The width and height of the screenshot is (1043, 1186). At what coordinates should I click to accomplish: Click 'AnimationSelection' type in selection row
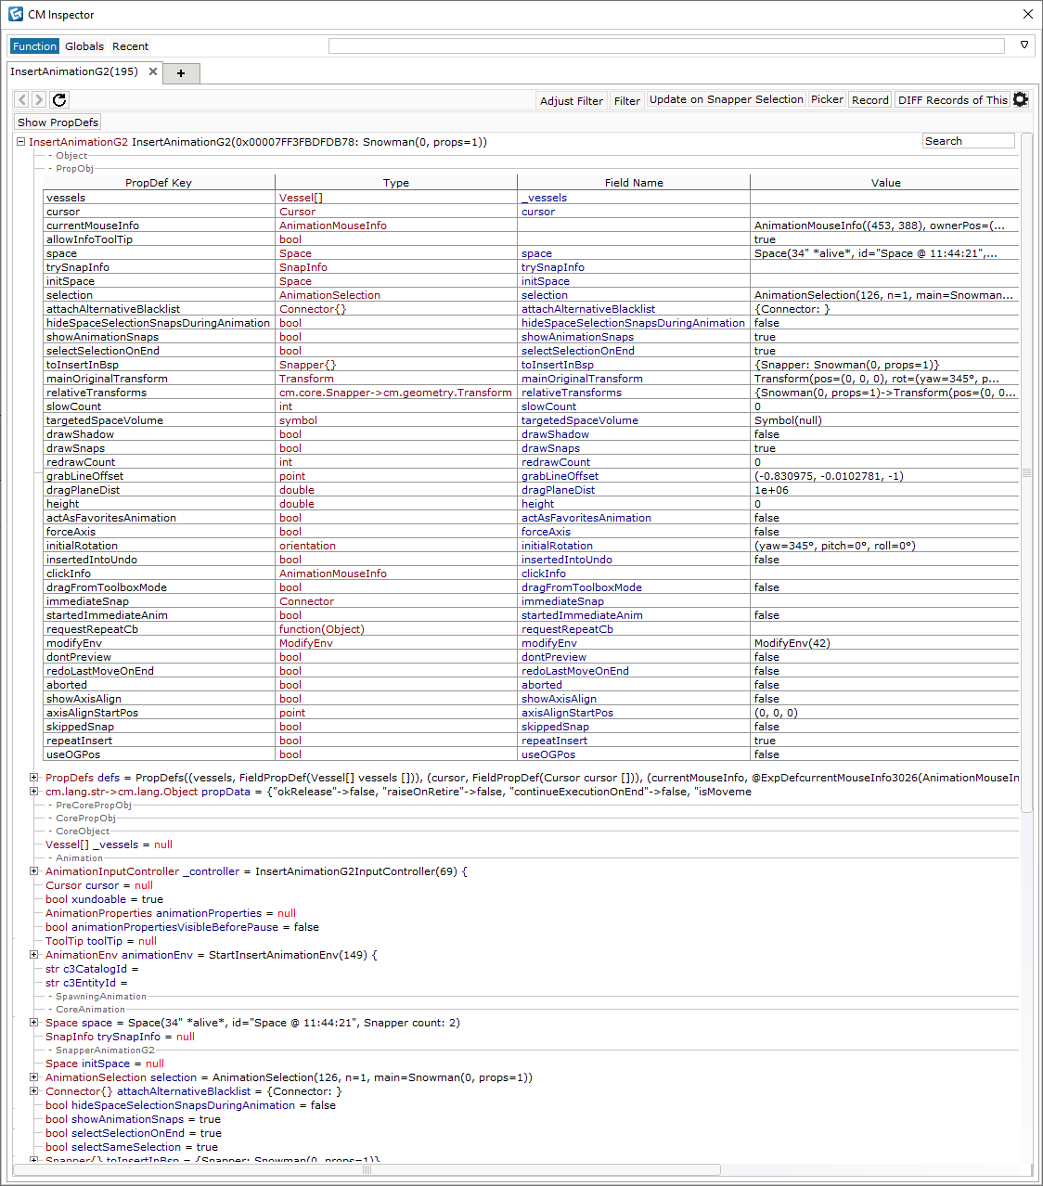coord(329,295)
